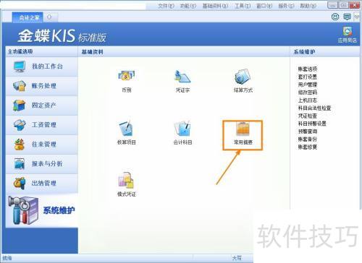362x263 pixels.
Task: Click the 科目预警设置 link
Action: [x=312, y=124]
